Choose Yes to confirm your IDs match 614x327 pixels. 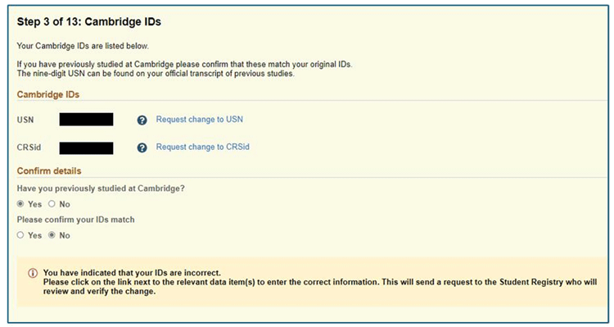click(x=20, y=235)
